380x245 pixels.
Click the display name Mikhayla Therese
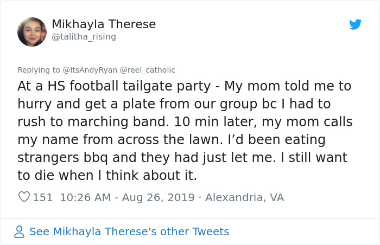[x=103, y=24]
